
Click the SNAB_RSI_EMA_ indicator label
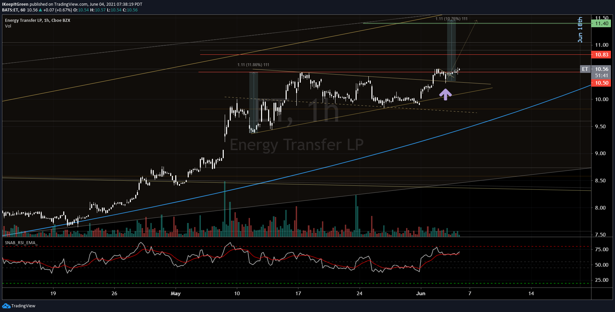click(x=21, y=243)
